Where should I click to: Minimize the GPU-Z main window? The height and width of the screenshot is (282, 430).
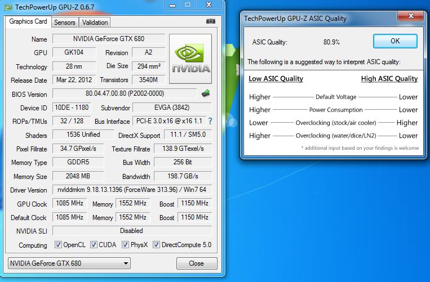pos(172,5)
